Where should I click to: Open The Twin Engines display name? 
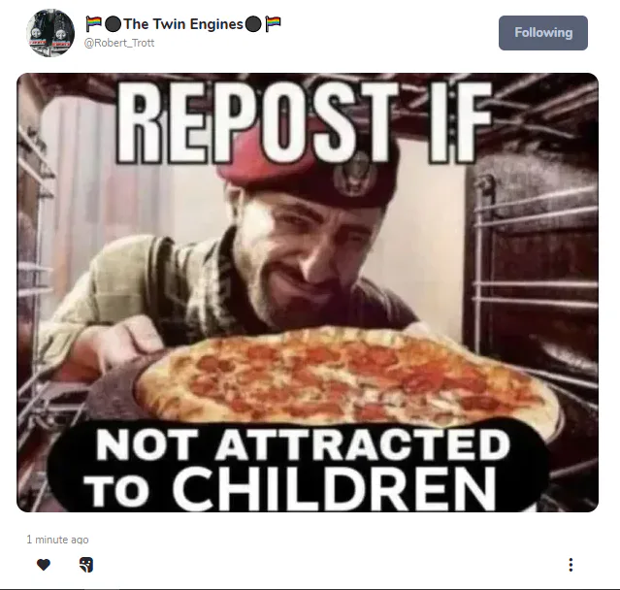(x=183, y=24)
